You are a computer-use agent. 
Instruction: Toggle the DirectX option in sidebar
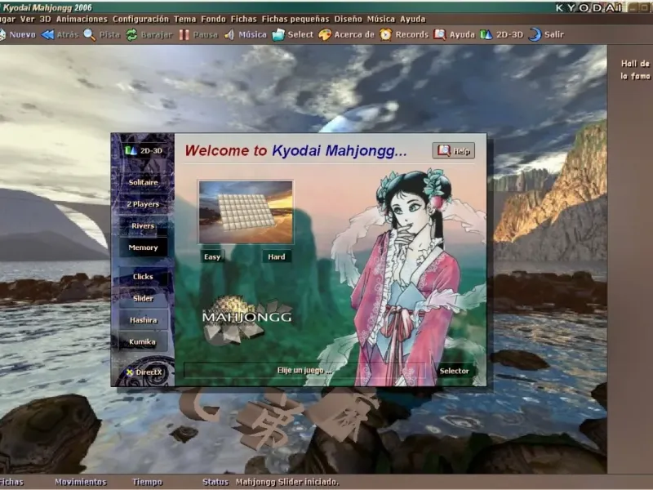tap(144, 372)
